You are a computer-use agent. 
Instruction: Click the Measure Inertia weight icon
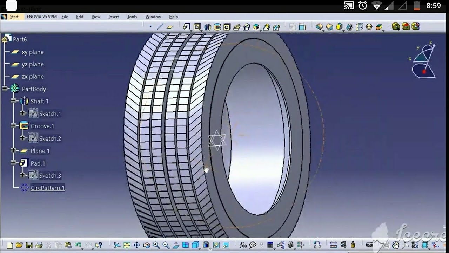pos(353,245)
